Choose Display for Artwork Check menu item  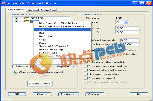tap(62, 26)
